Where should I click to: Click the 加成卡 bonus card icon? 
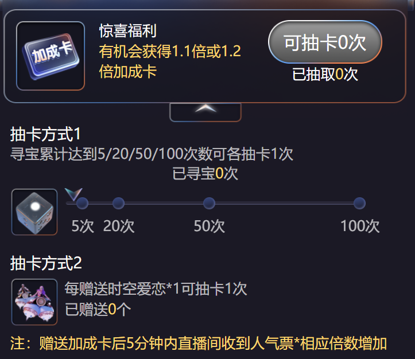[51, 56]
